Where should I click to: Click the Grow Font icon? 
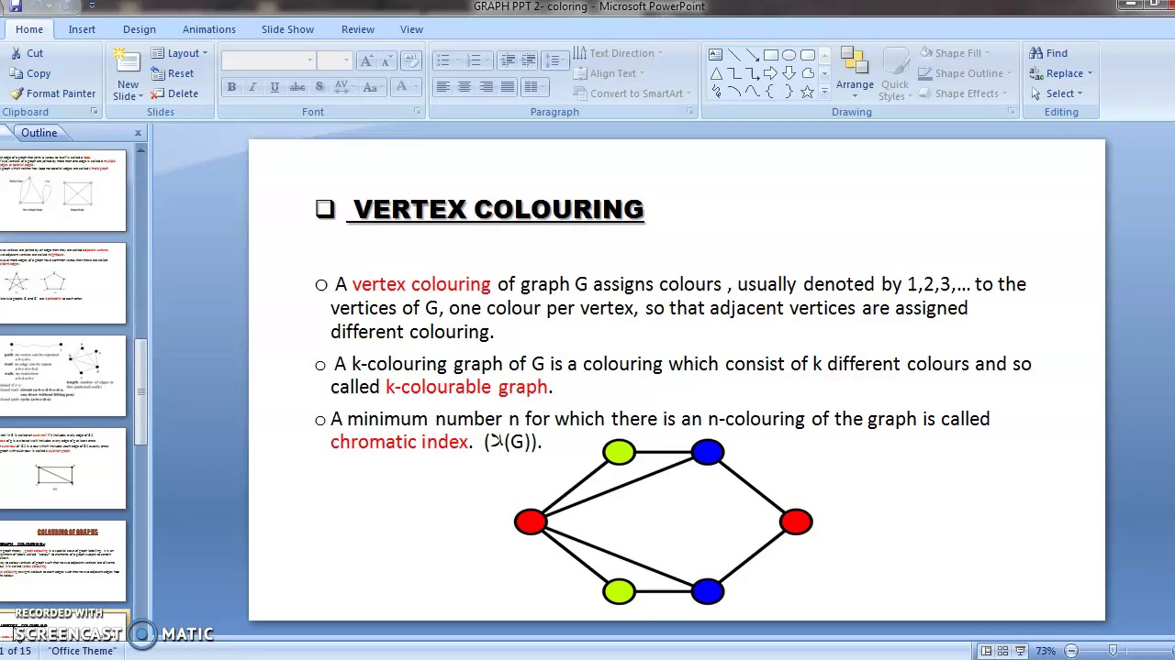click(366, 60)
